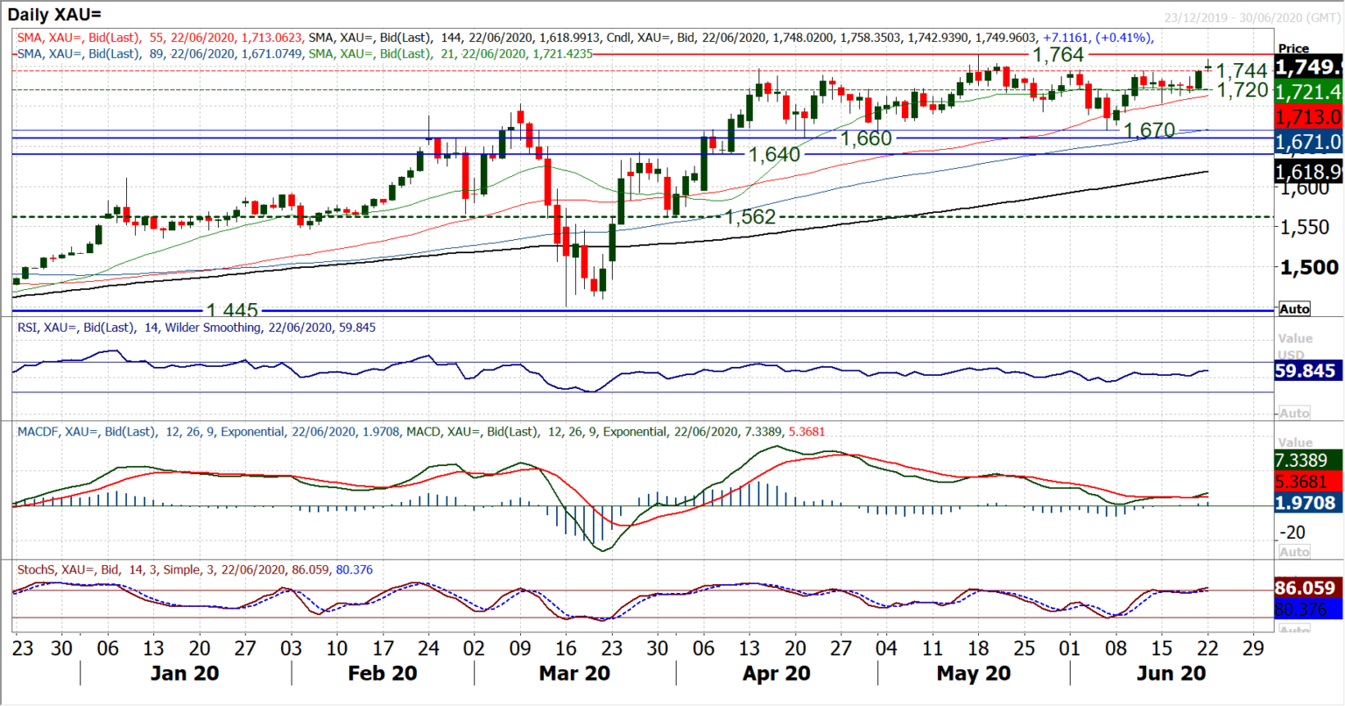Click the red MACD signal tag 5.3681

coord(1308,482)
